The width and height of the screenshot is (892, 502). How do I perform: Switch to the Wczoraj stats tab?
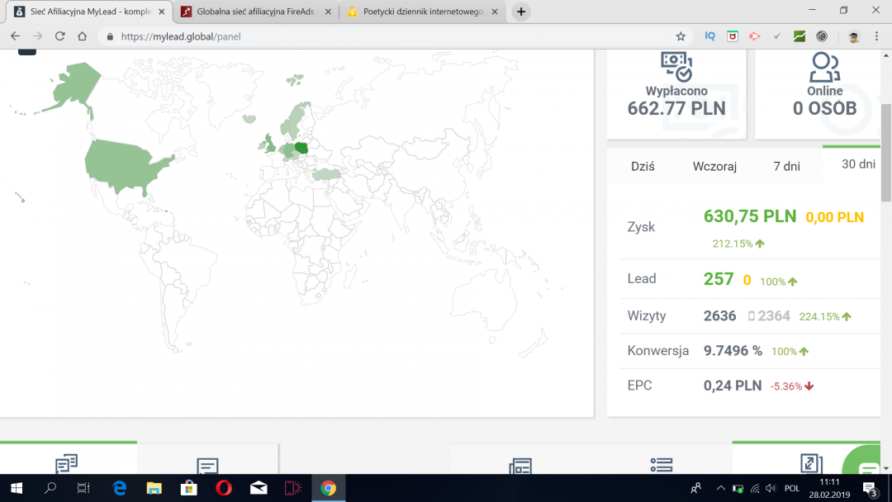coord(714,166)
